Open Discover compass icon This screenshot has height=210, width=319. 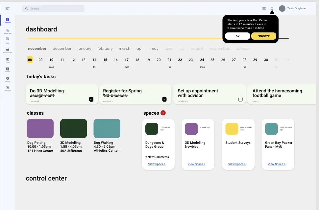point(7,78)
